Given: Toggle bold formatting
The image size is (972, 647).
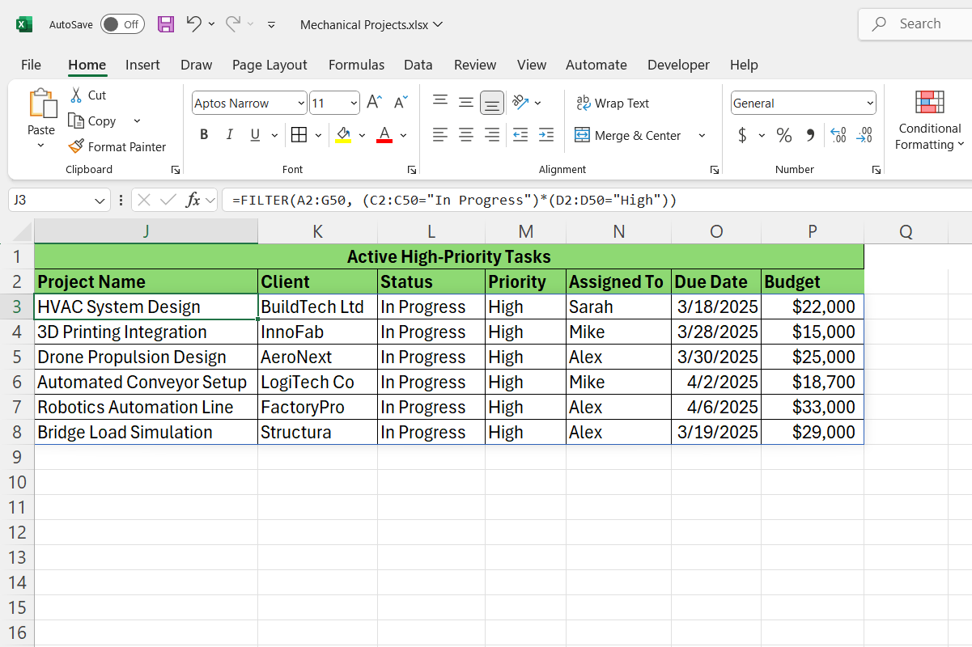Looking at the screenshot, I should (204, 135).
